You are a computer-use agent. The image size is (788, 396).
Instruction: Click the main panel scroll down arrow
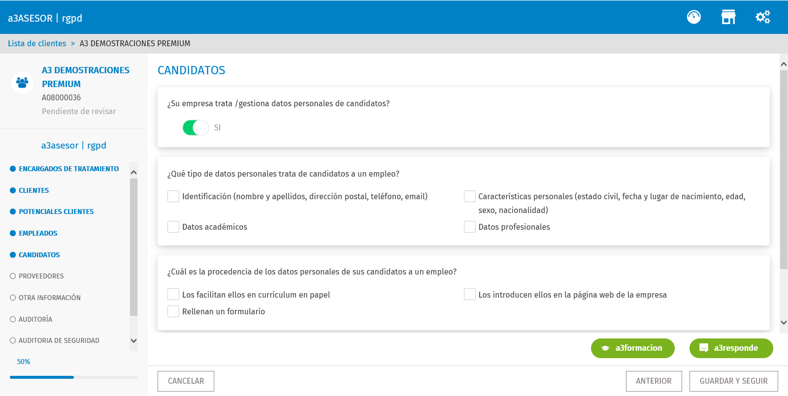point(784,323)
